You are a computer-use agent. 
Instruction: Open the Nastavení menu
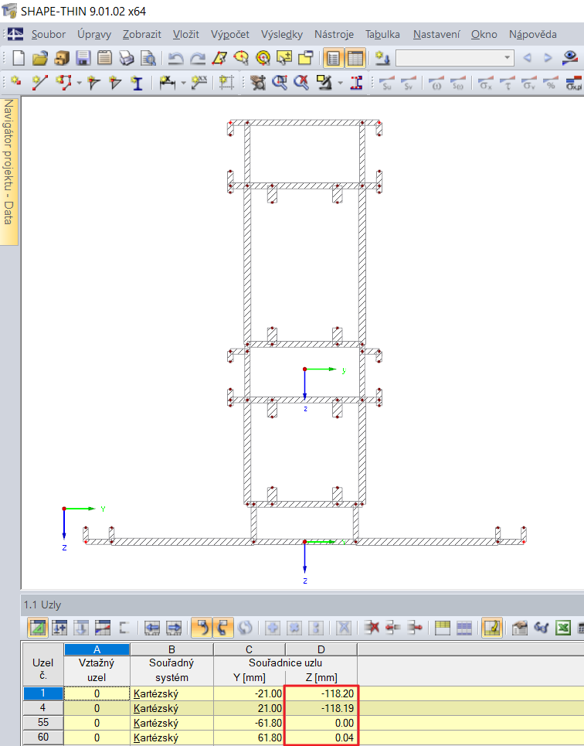[436, 34]
